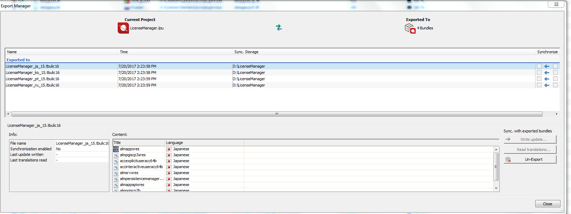Click the almappxres file icon
The height and width of the screenshot is (214, 571).
coord(116,149)
